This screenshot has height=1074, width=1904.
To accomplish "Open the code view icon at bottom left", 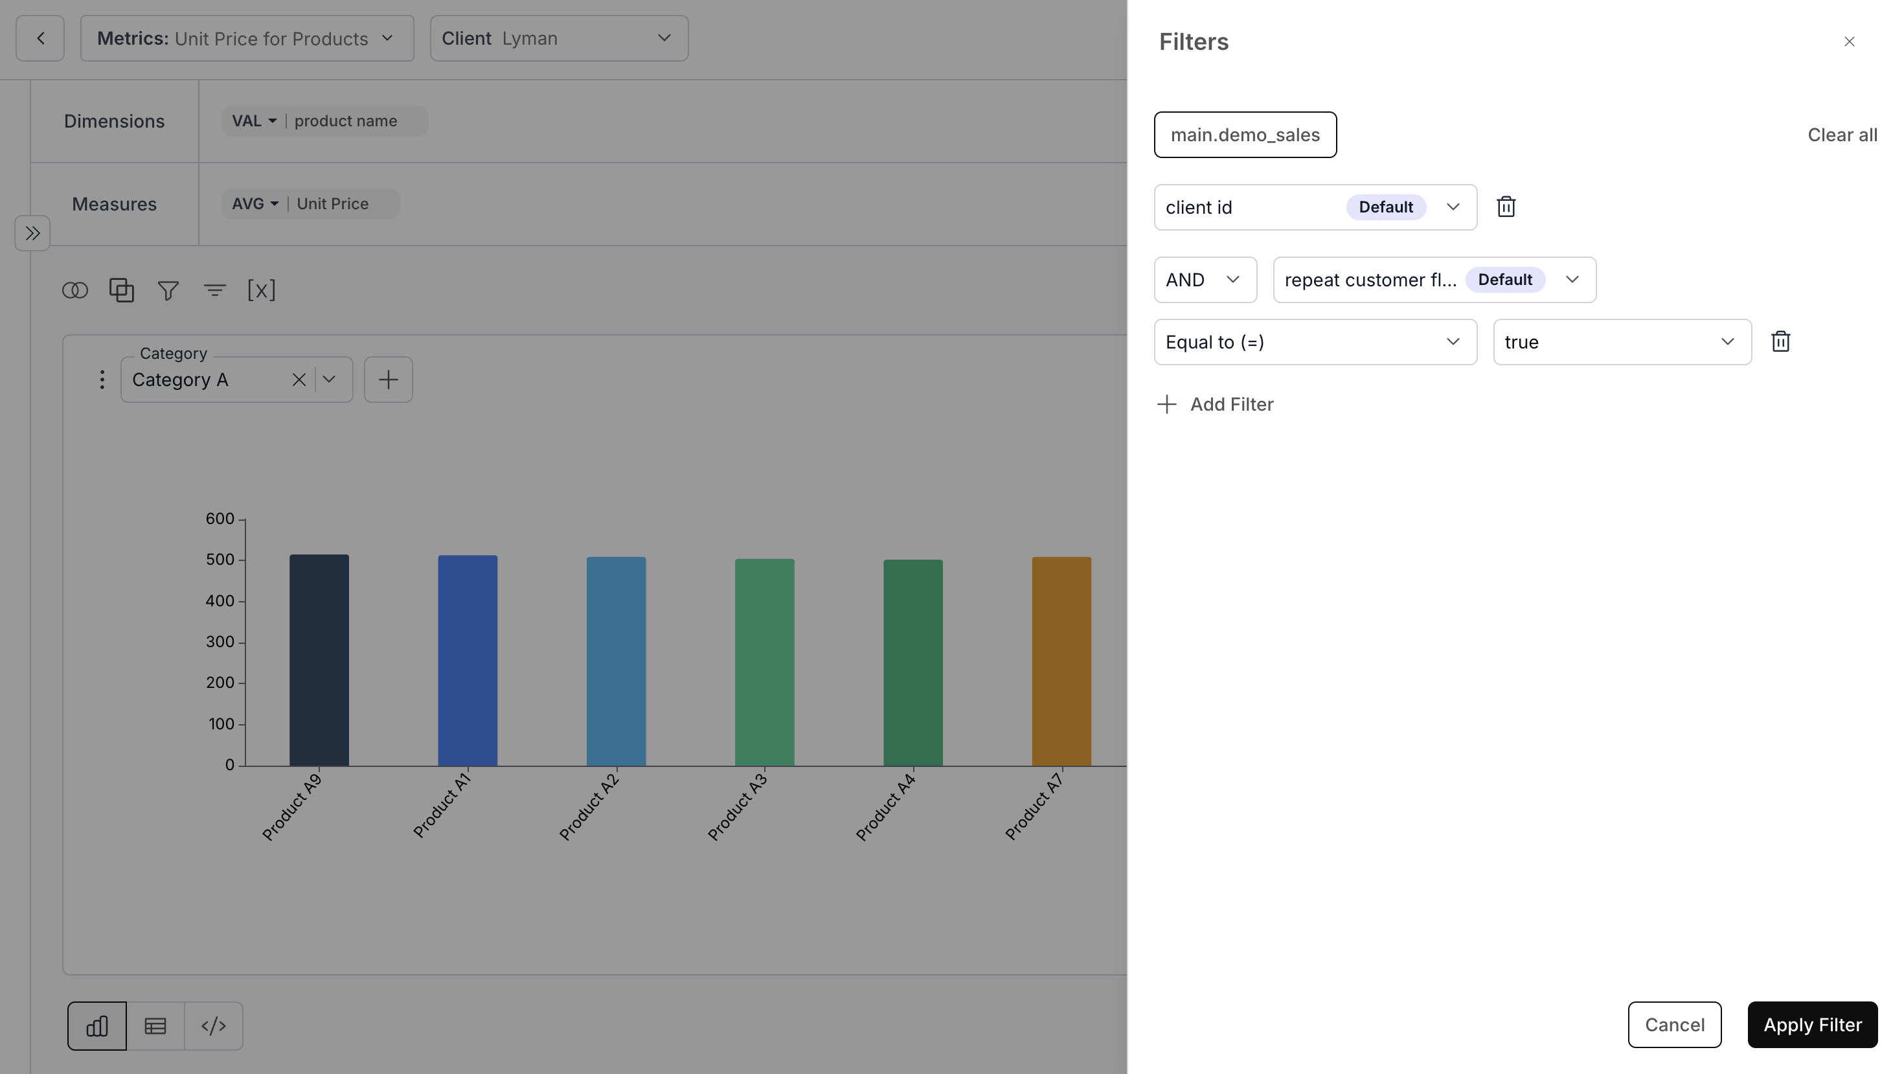I will click(x=214, y=1025).
